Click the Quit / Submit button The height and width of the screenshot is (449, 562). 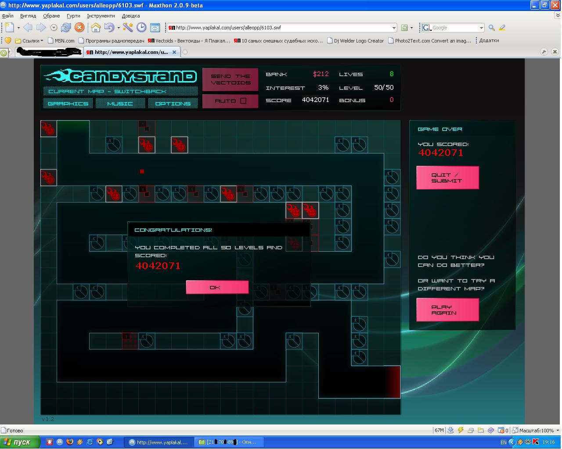[447, 178]
